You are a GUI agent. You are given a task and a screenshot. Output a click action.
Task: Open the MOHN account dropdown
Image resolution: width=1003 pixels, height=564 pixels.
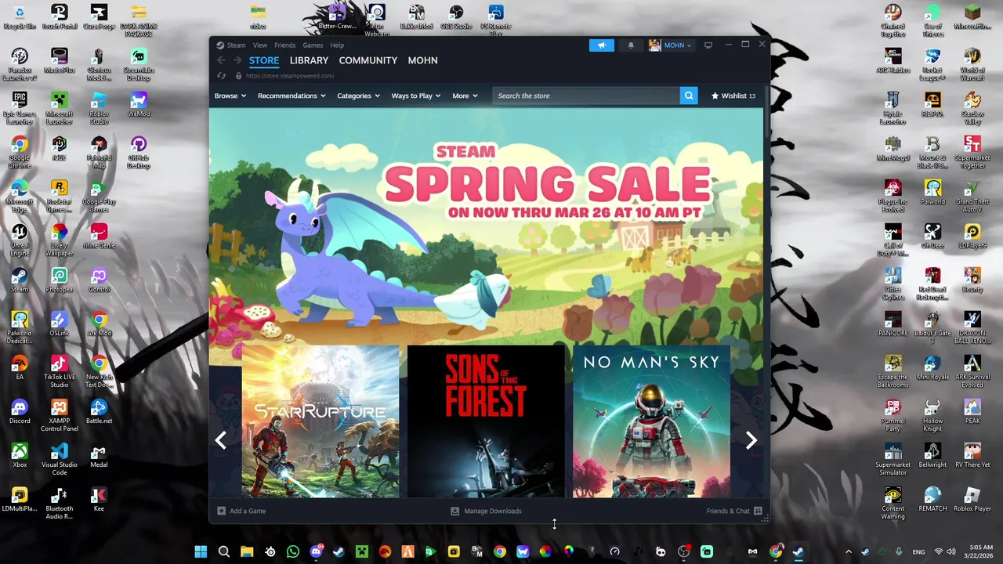pyautogui.click(x=670, y=45)
